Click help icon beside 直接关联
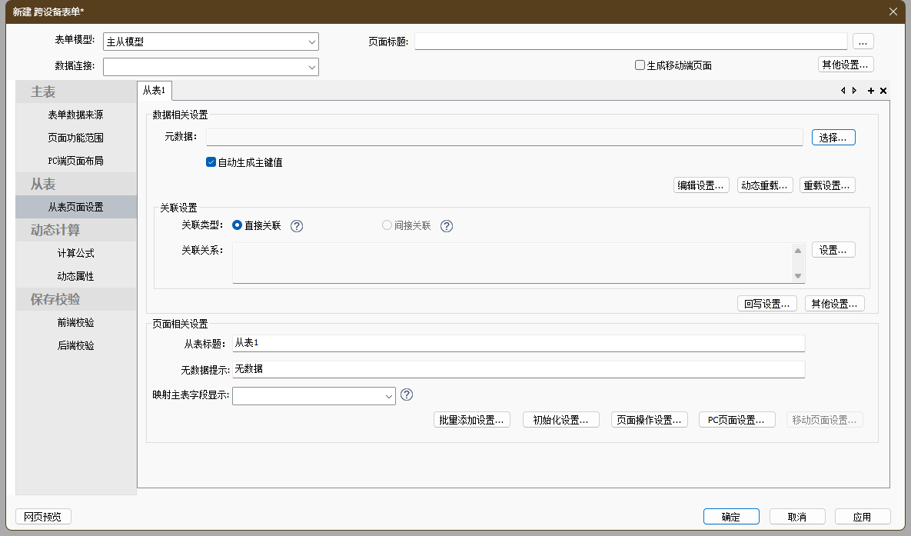This screenshot has height=536, width=911. tap(297, 226)
